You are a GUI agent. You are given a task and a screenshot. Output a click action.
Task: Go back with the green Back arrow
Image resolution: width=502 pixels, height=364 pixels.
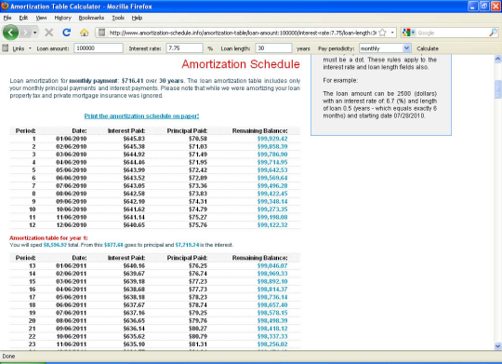pos(10,33)
